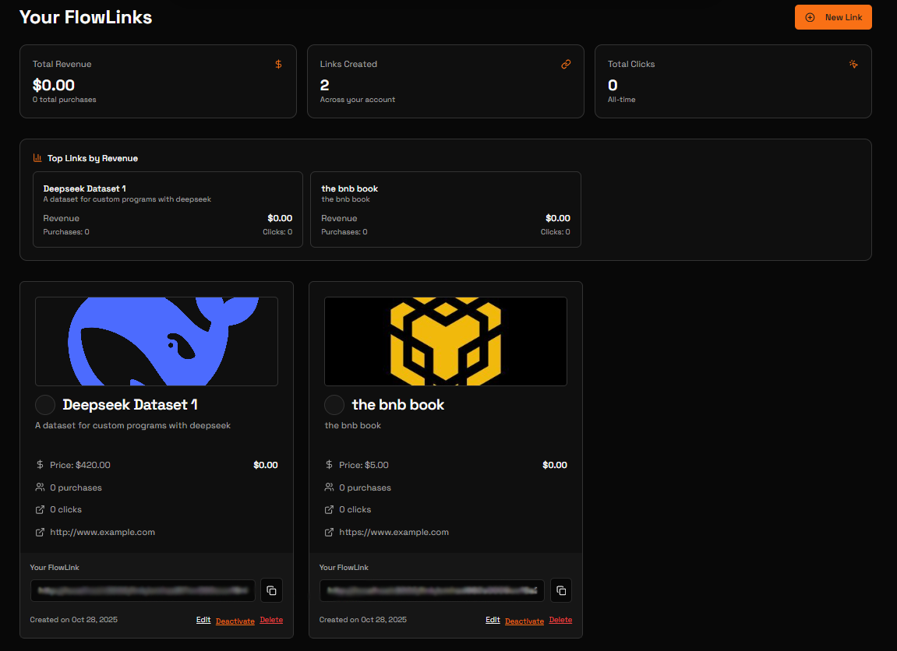This screenshot has width=897, height=651.
Task: Deactivate the bnb book link
Action: pyautogui.click(x=524, y=621)
